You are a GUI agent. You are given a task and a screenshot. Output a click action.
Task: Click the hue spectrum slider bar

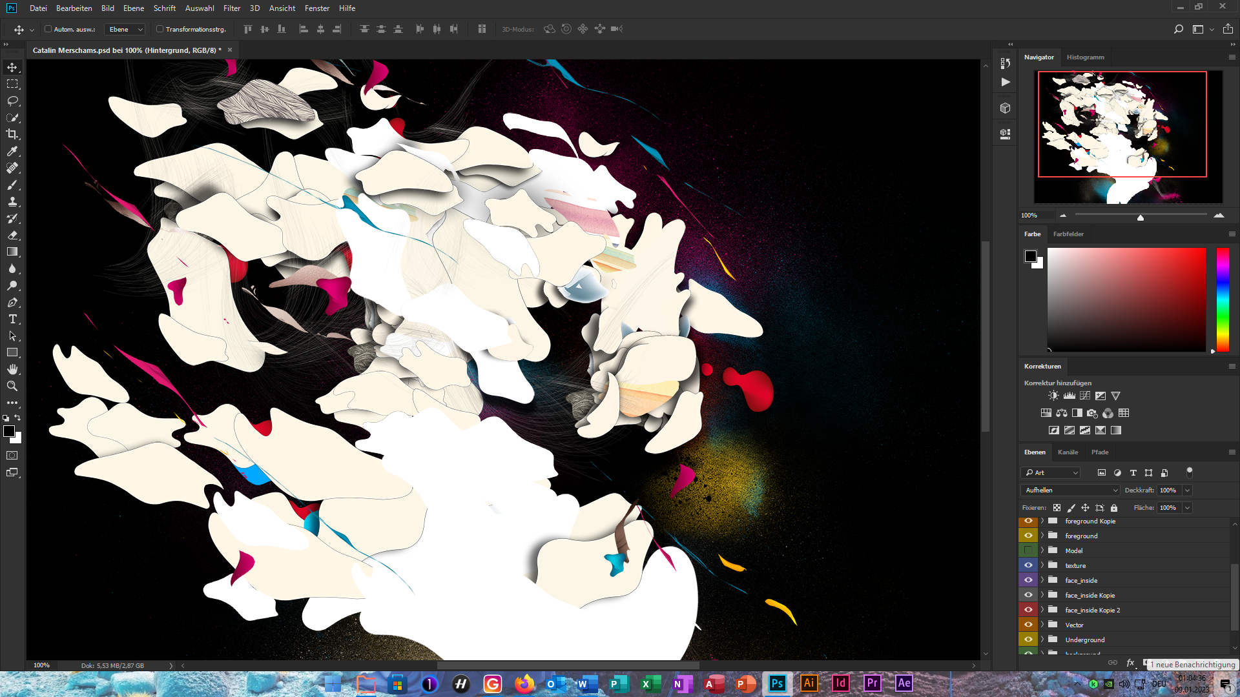tap(1223, 299)
